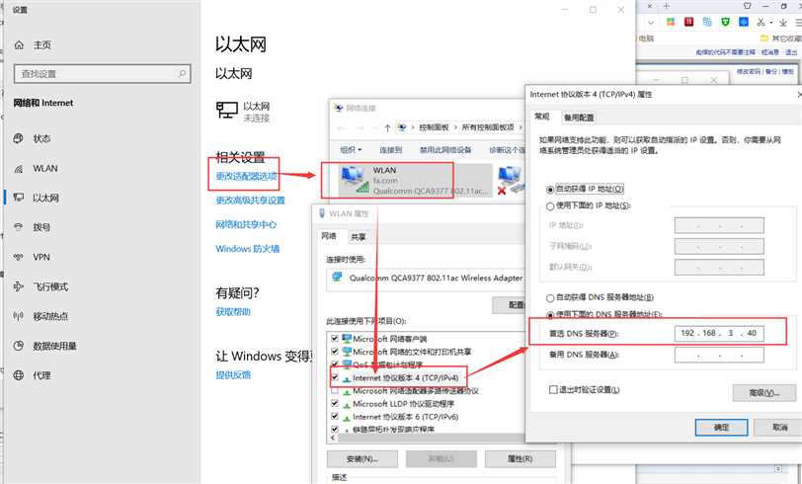Viewport: 802px width, 484px height.
Task: Click Install button in WLAN properties
Action: (362, 459)
